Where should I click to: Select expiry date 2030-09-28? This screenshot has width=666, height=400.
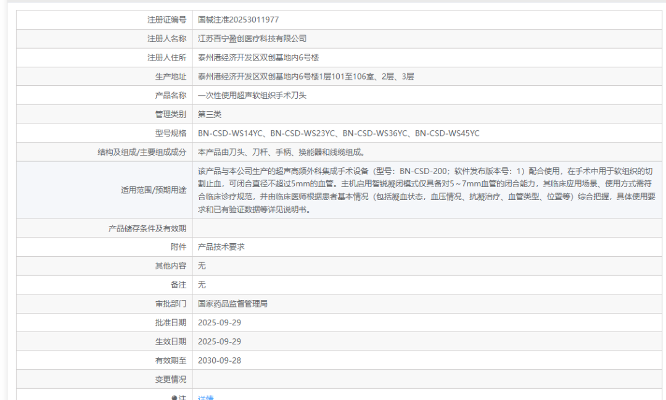tap(219, 360)
